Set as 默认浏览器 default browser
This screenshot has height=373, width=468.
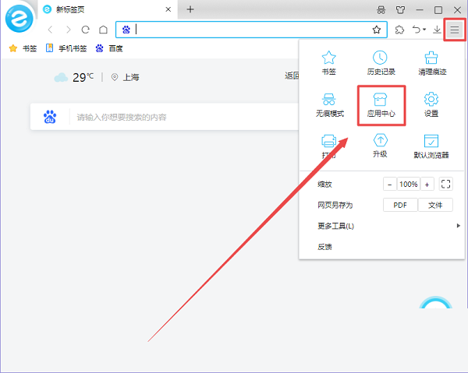[431, 145]
